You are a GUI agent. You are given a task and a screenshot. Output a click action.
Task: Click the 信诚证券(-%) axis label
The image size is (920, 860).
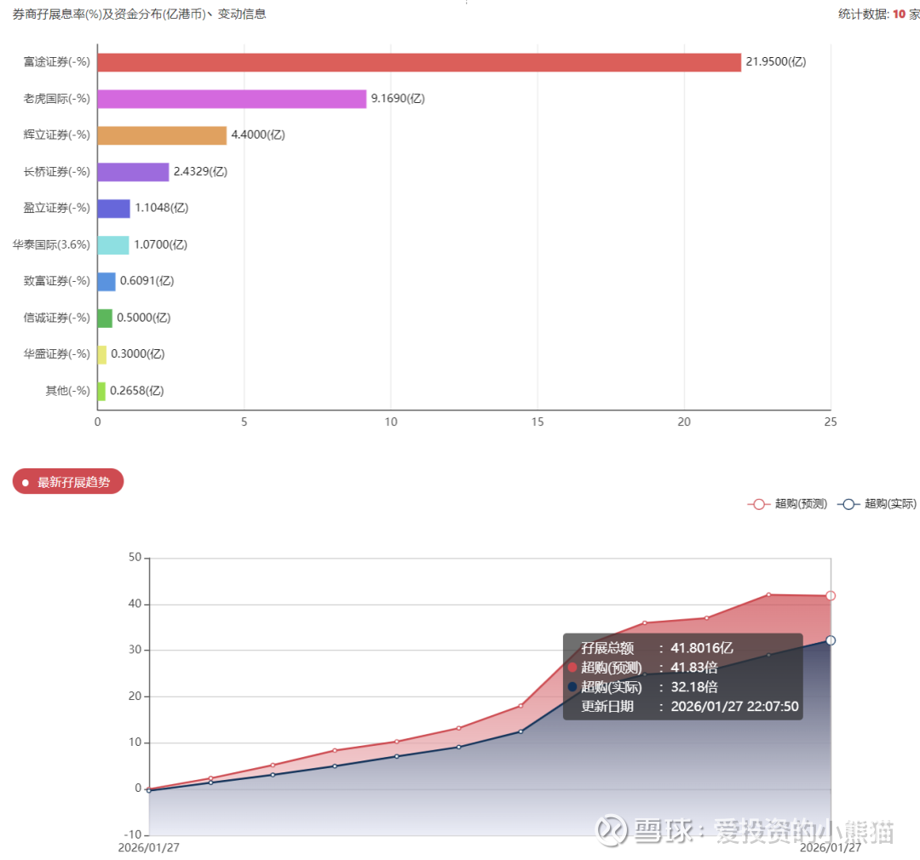click(57, 318)
